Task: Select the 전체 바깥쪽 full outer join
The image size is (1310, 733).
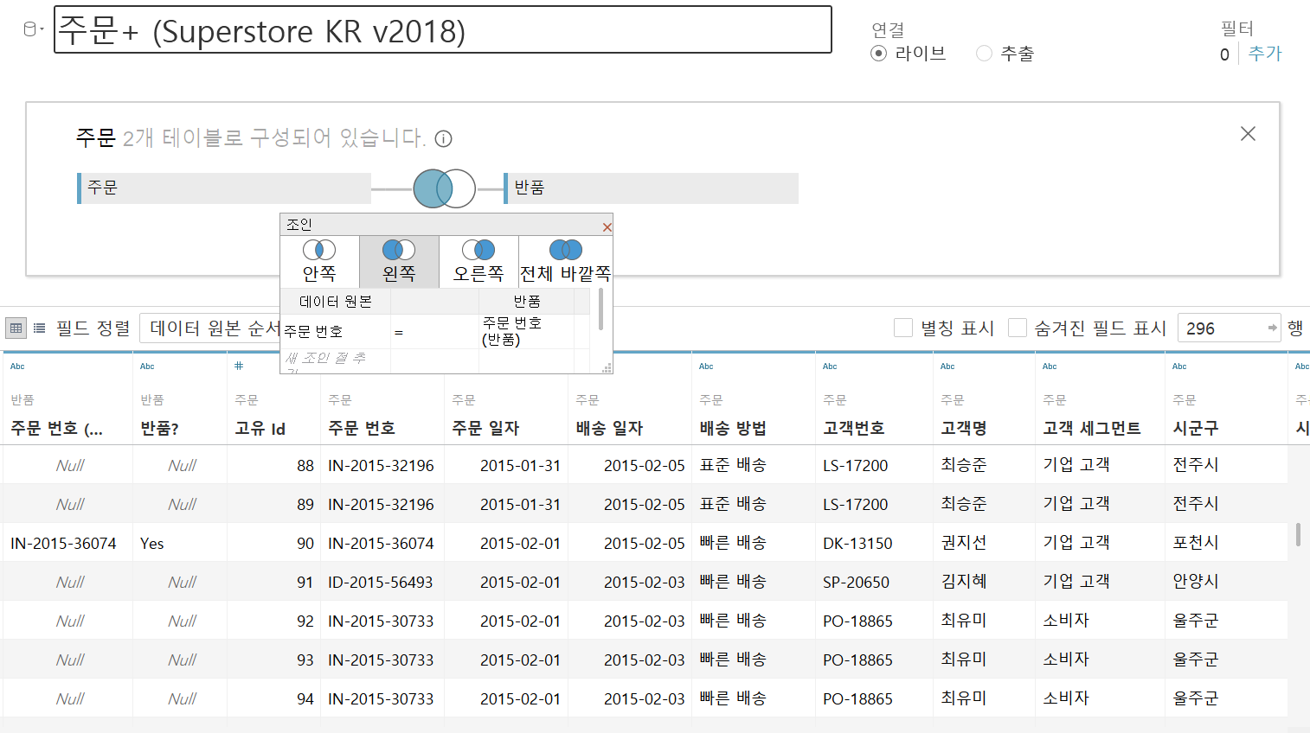Action: coord(566,261)
